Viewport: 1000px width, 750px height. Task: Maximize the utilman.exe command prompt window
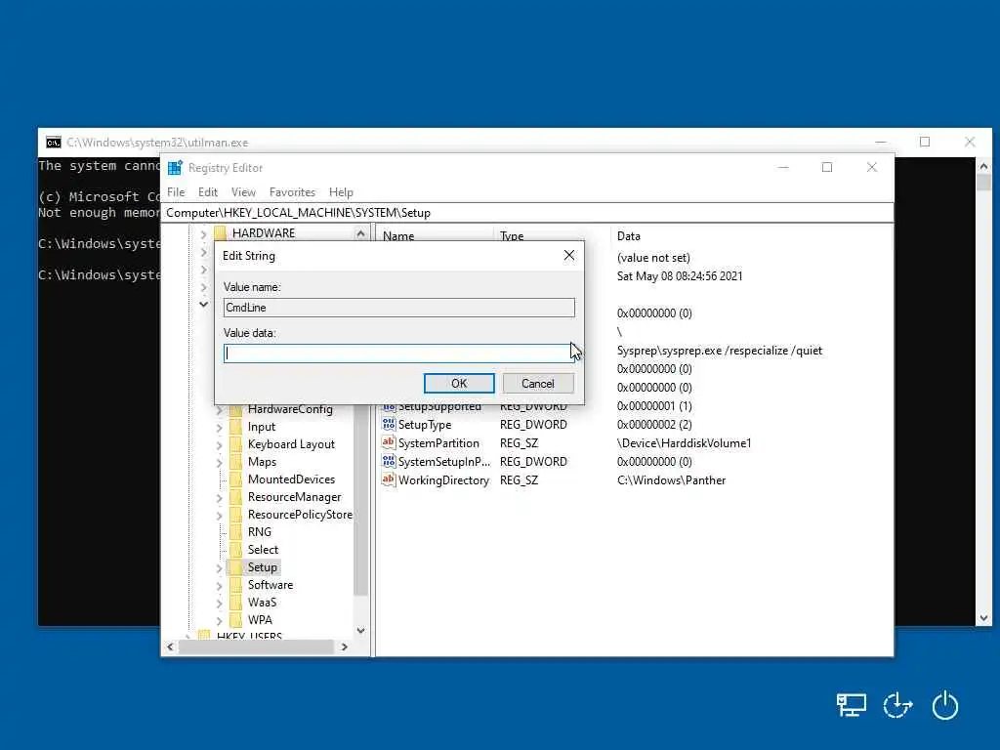point(925,142)
